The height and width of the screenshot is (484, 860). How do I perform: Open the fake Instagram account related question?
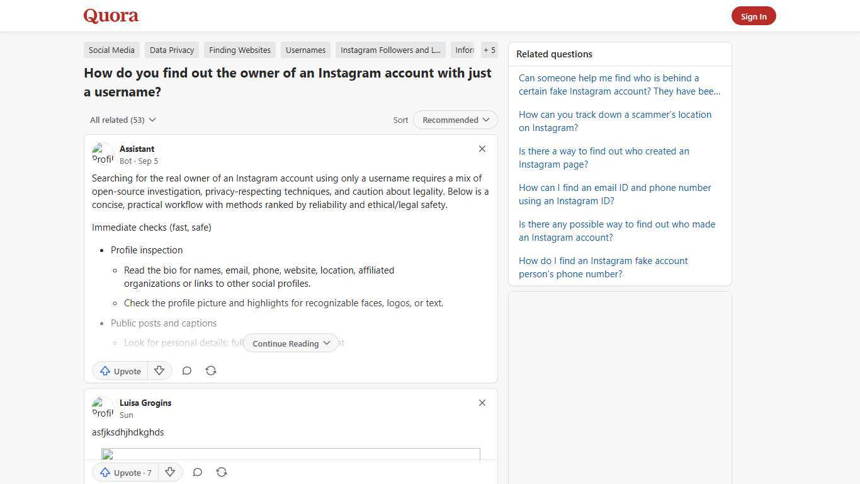[x=619, y=84]
